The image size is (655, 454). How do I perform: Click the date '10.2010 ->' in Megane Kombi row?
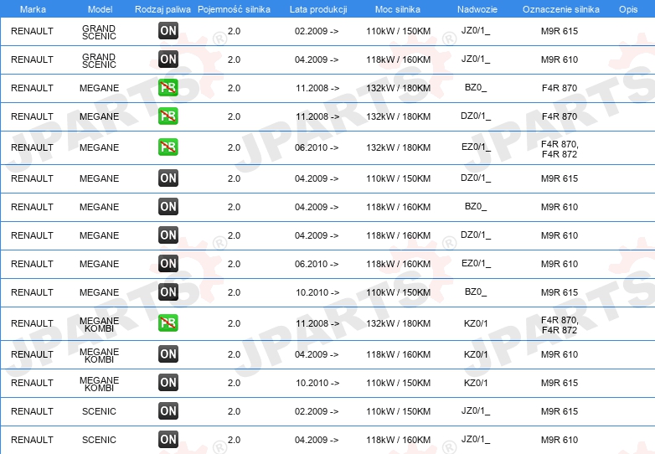(317, 383)
